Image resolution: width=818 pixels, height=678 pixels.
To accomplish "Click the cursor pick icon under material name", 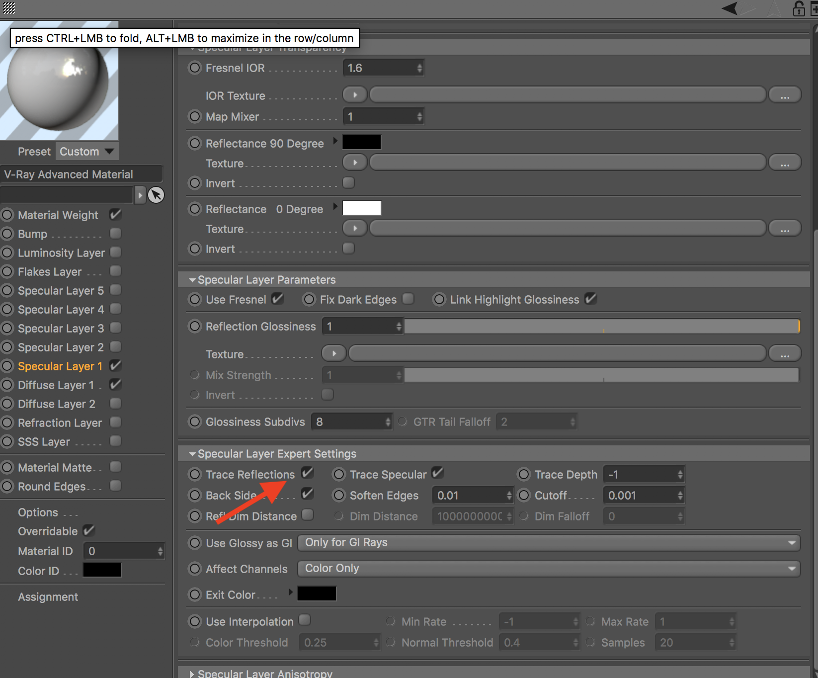I will point(156,195).
